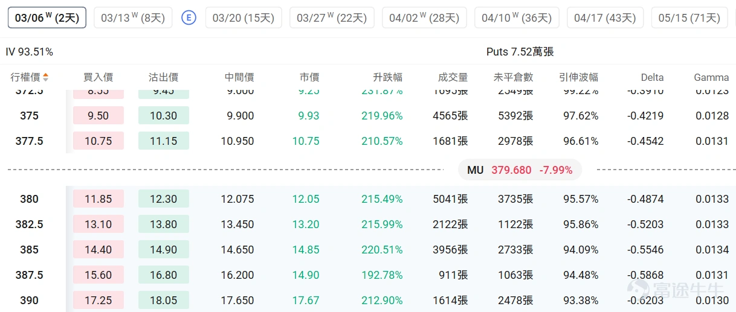The image size is (736, 312).
Task: Click the IV 93.51% label
Action: tap(30, 52)
